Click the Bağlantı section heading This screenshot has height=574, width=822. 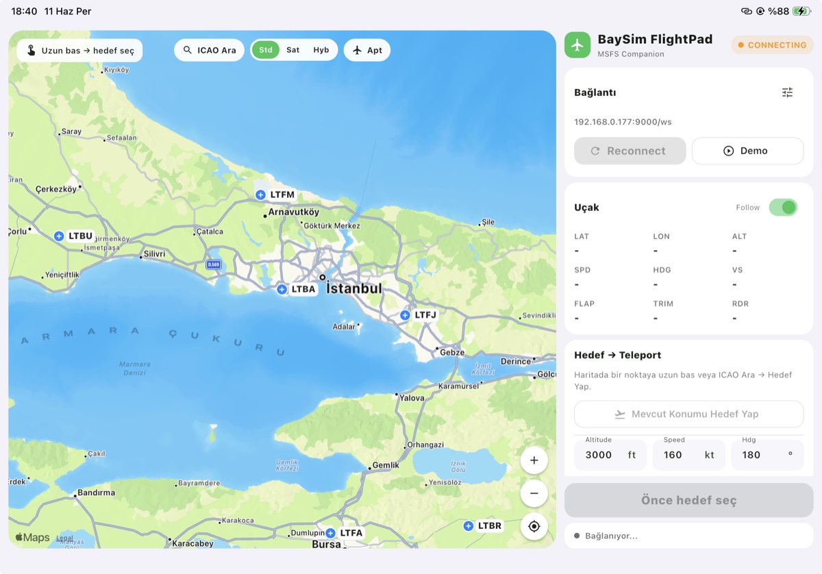595,92
